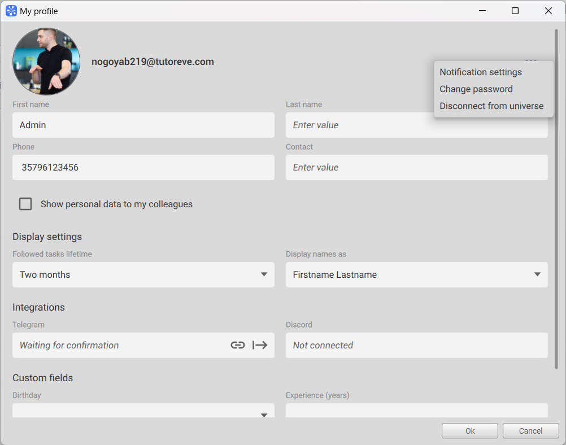Image resolution: width=566 pixels, height=445 pixels.
Task: Click the profile avatar photo
Action: (46, 62)
